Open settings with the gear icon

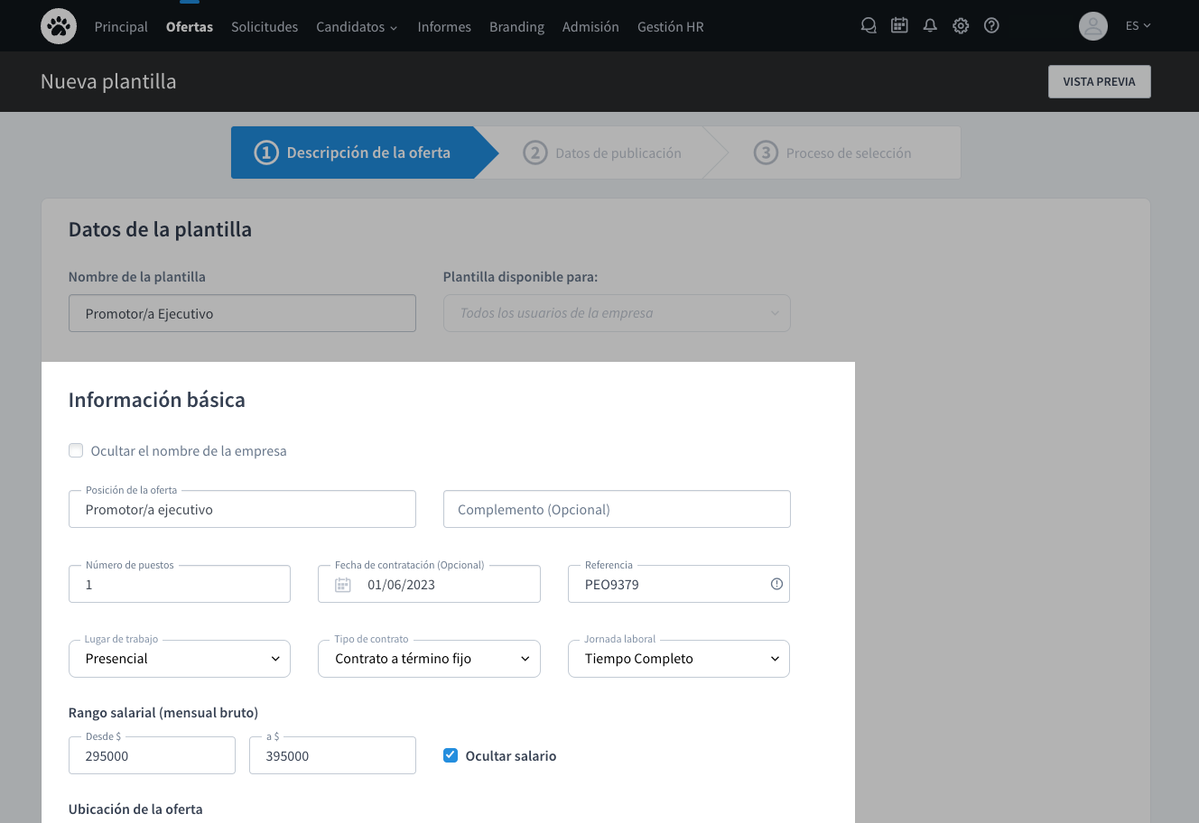961,25
